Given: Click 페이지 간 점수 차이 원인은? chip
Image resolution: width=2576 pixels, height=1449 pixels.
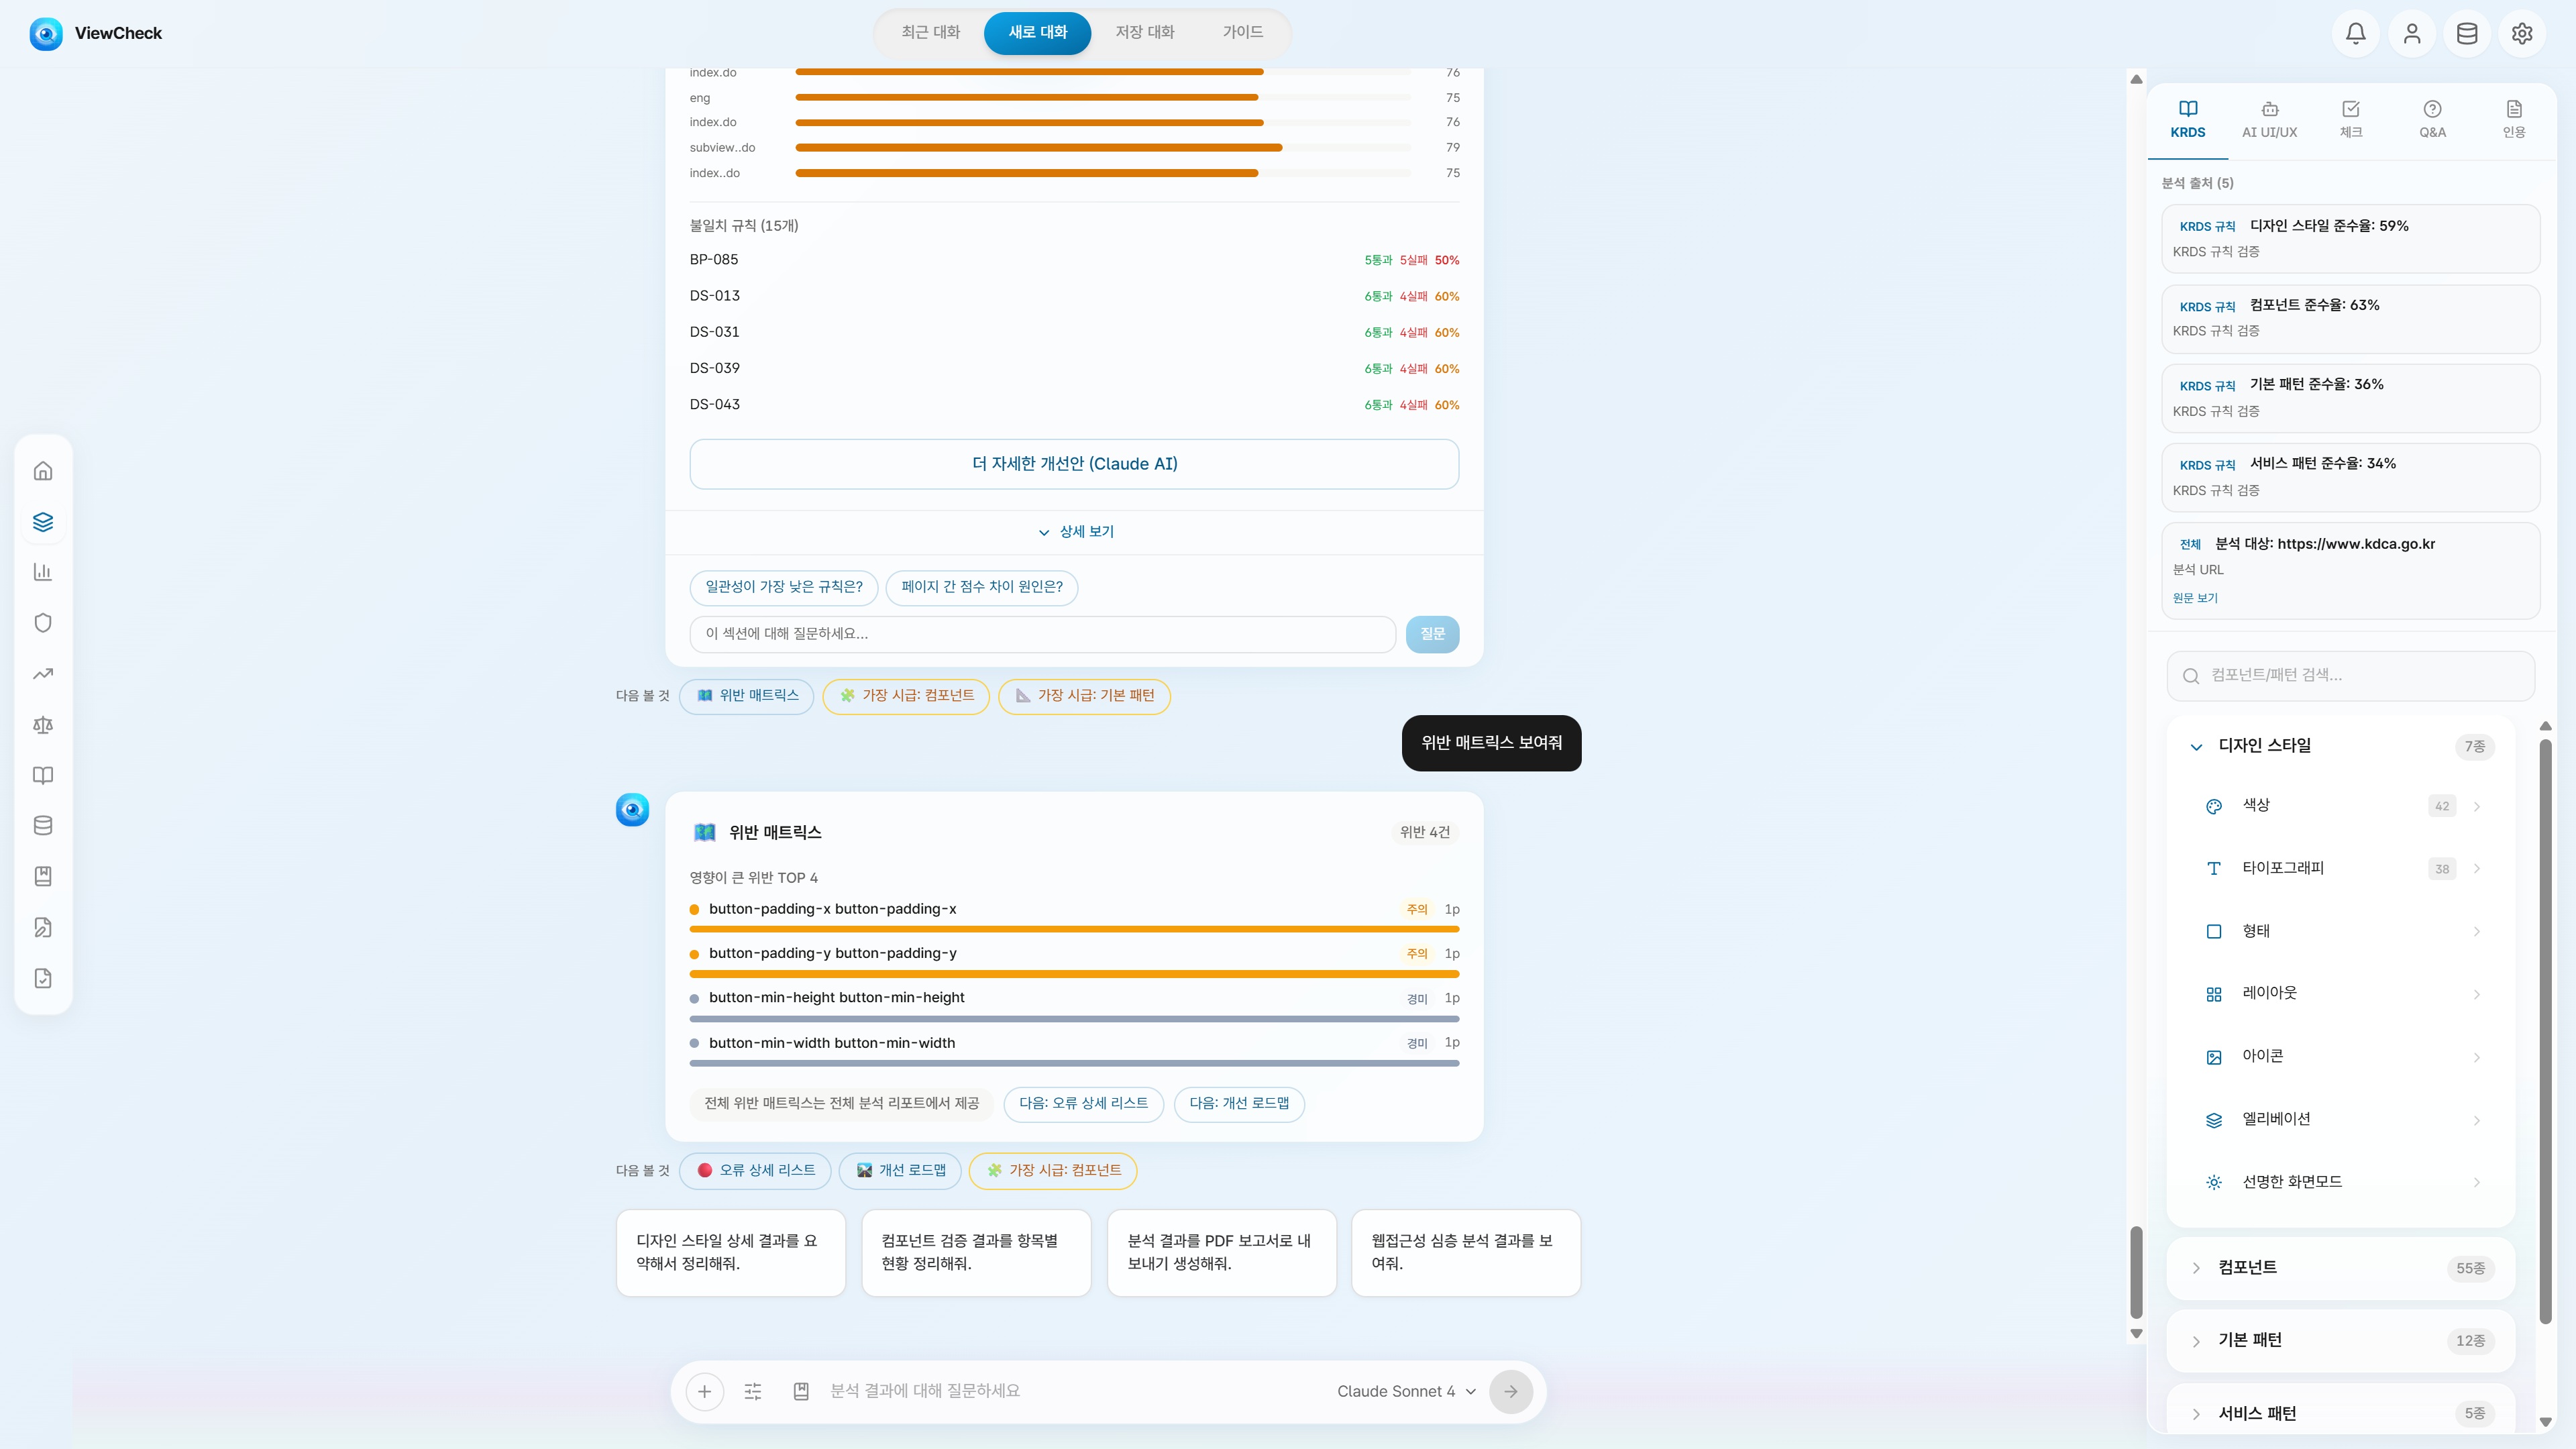Looking at the screenshot, I should click(x=982, y=587).
